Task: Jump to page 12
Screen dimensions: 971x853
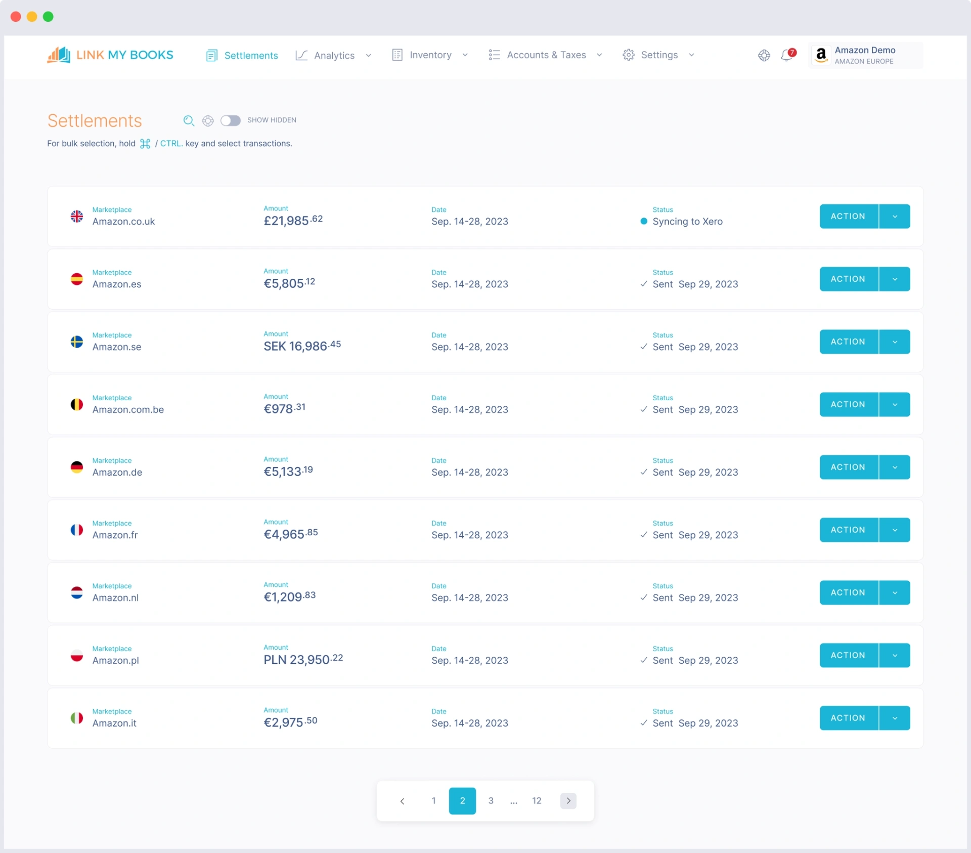Action: pos(537,801)
